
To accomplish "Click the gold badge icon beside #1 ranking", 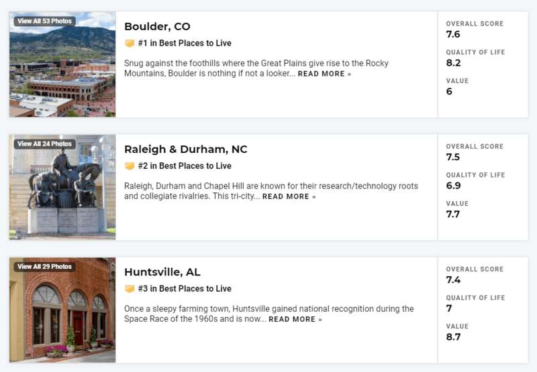I will coord(130,44).
